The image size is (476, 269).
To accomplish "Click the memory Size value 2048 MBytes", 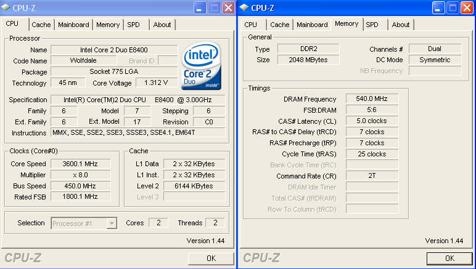I will (308, 60).
